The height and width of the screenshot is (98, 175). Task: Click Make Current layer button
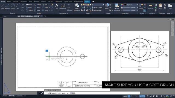97,8
